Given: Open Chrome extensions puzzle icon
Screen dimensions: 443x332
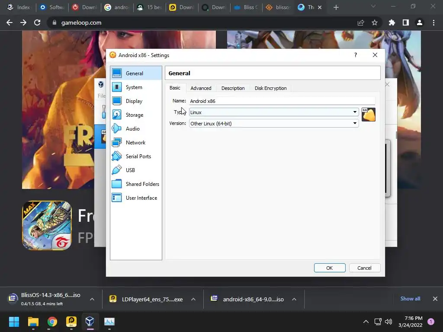Looking at the screenshot, I should point(392,22).
